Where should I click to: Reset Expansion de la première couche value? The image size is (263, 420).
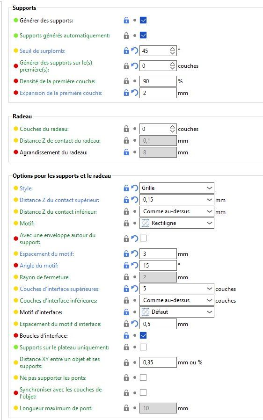click(x=135, y=93)
